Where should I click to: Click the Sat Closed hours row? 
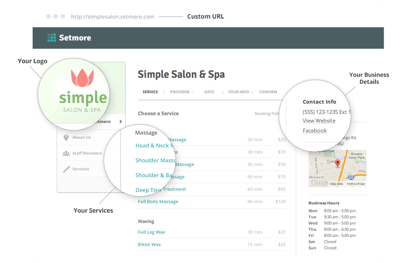[x=323, y=242]
